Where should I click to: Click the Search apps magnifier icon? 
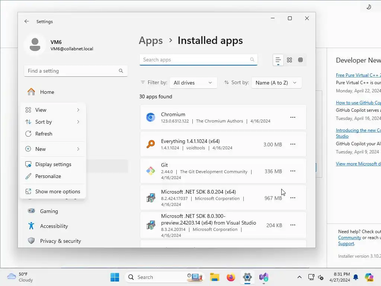click(252, 60)
